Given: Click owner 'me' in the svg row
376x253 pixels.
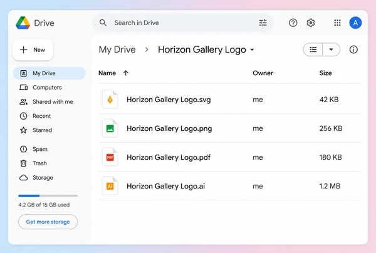Looking at the screenshot, I should pyautogui.click(x=258, y=100).
